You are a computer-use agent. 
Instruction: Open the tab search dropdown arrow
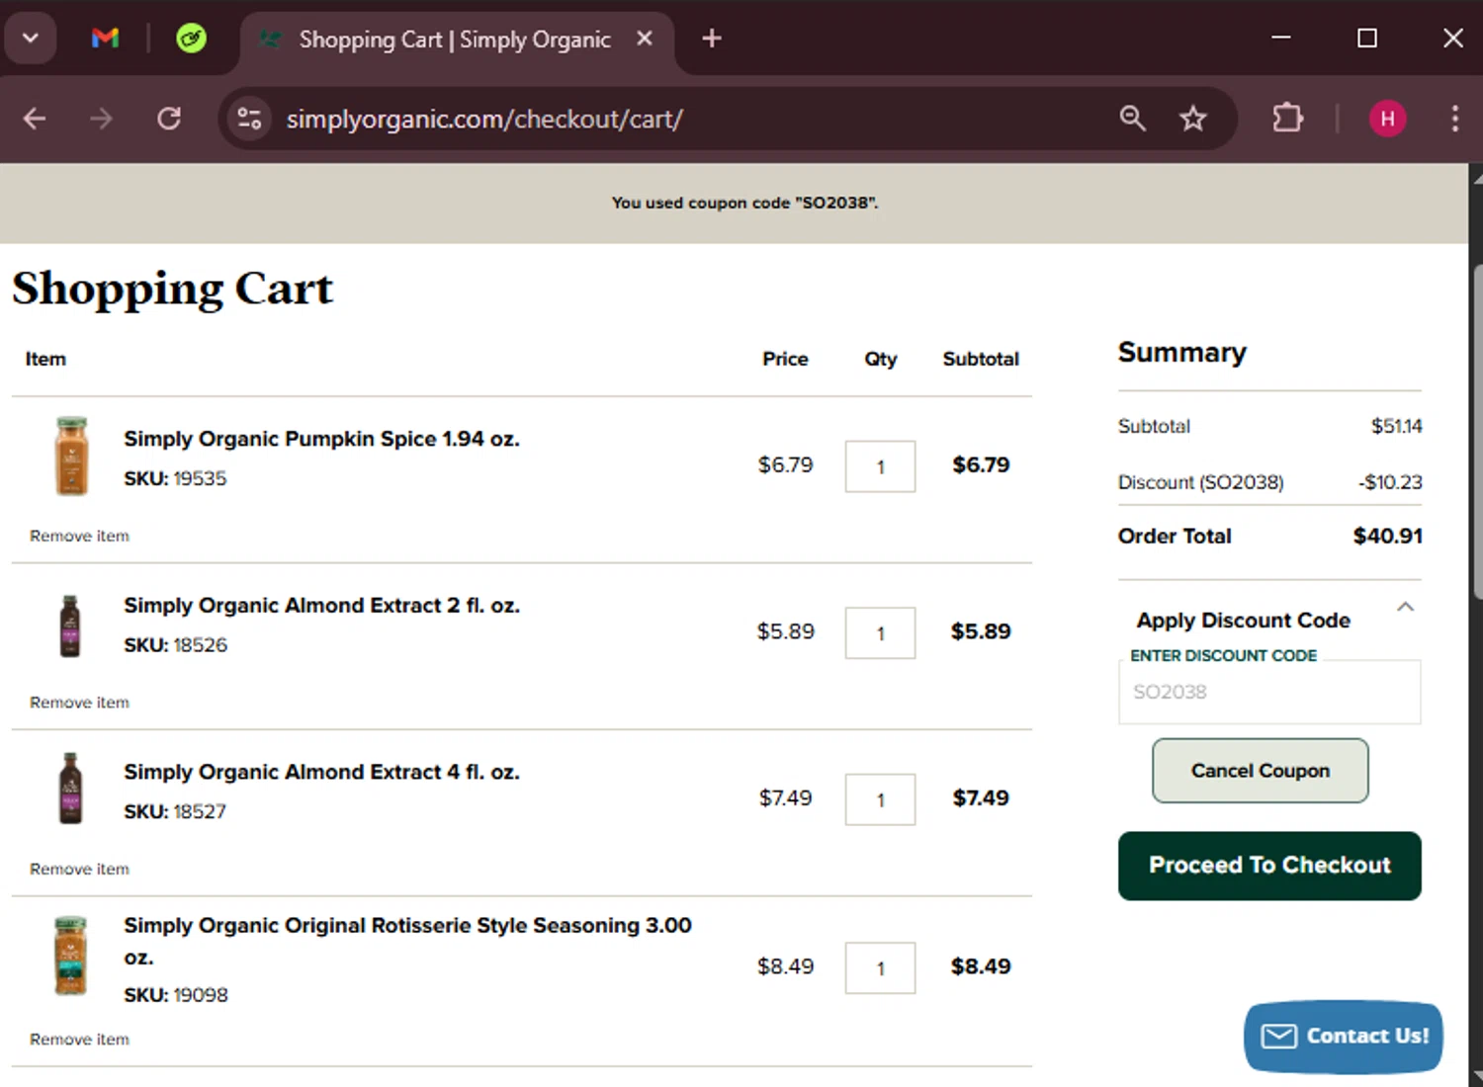point(31,39)
